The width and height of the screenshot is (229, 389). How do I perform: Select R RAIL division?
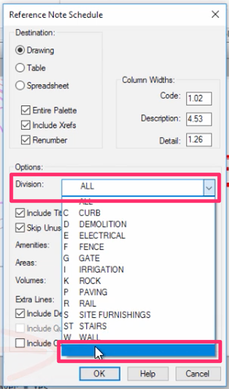tap(138, 303)
